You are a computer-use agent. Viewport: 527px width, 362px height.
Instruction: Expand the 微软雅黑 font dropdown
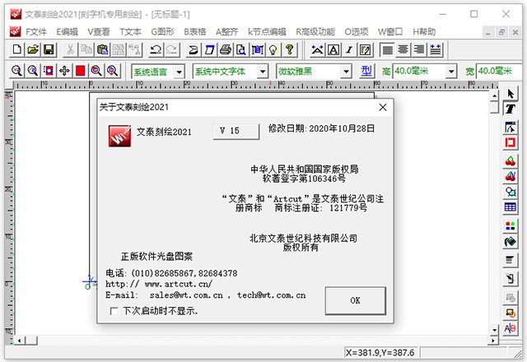346,72
